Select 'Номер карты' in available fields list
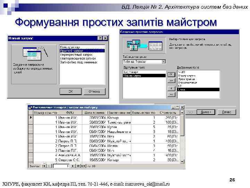250x188 pixels. click(144, 76)
